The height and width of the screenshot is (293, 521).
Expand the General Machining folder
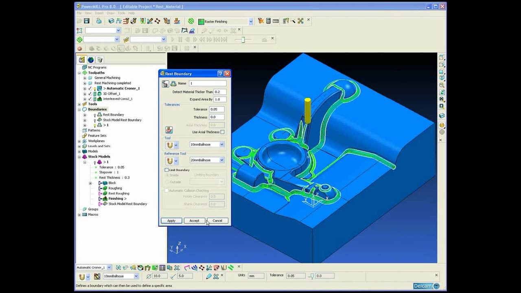coord(85,78)
